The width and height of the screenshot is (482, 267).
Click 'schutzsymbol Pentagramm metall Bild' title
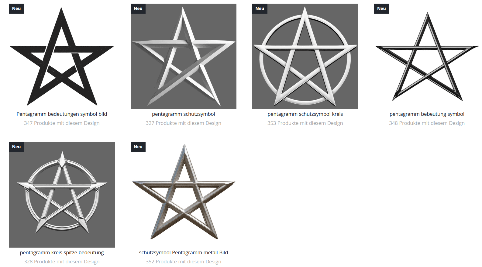pos(184,252)
